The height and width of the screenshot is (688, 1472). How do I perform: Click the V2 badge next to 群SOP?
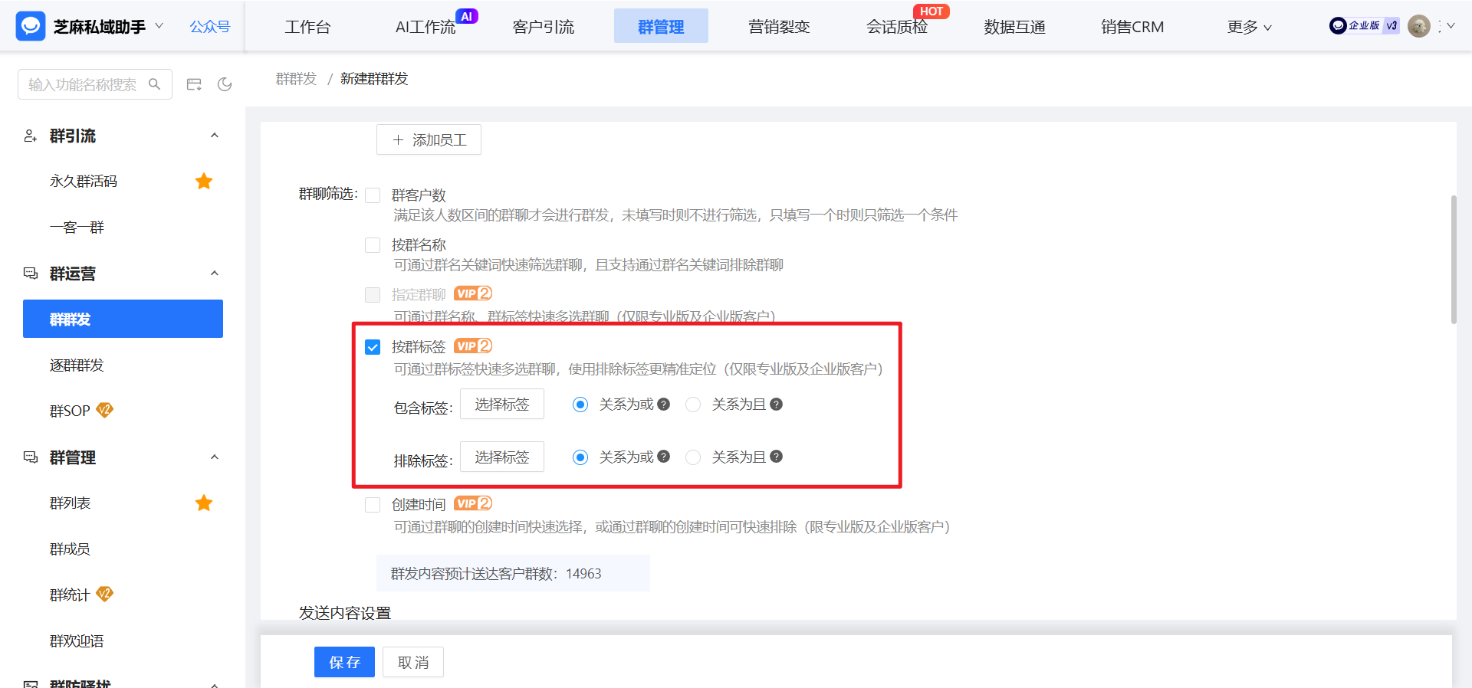point(105,410)
